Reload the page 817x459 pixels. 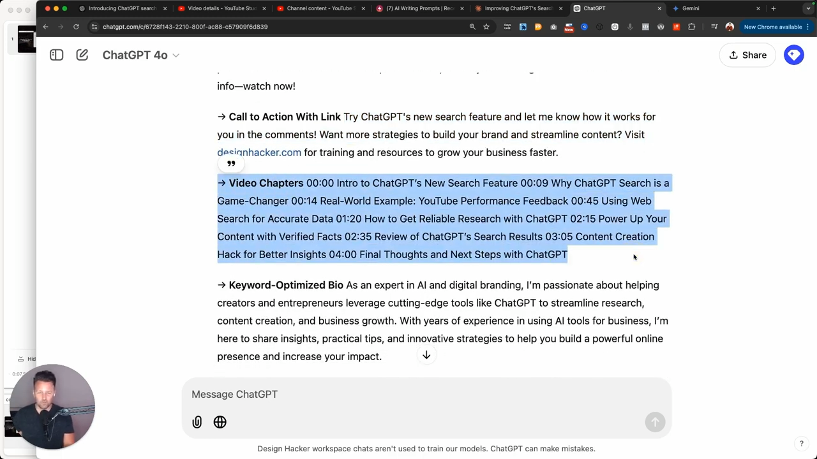[76, 27]
